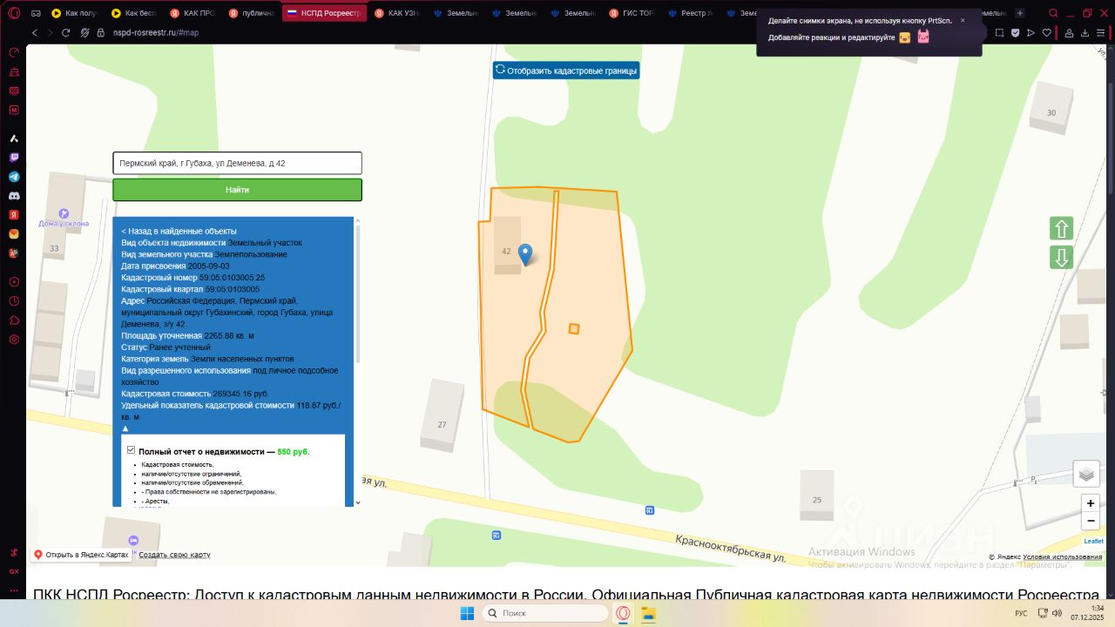The height and width of the screenshot is (627, 1115).
Task: Open the profile account icon in toolbar
Action: point(1070,32)
